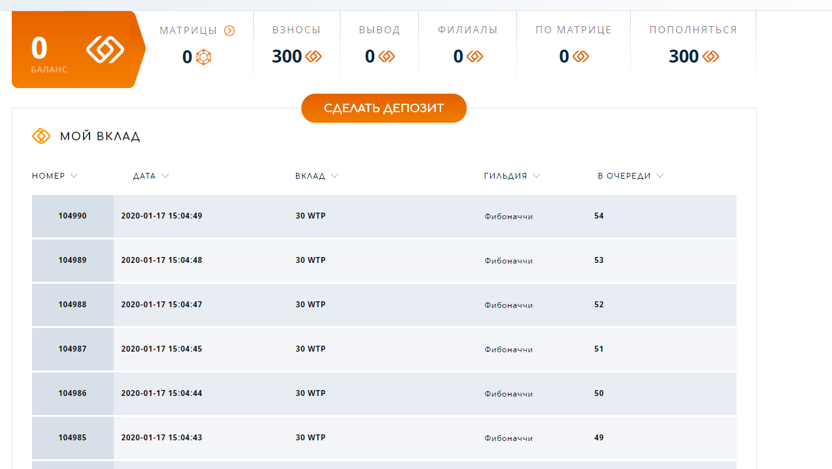Click the coin icon beside Взносы 300
The width and height of the screenshot is (832, 469).
tap(314, 57)
